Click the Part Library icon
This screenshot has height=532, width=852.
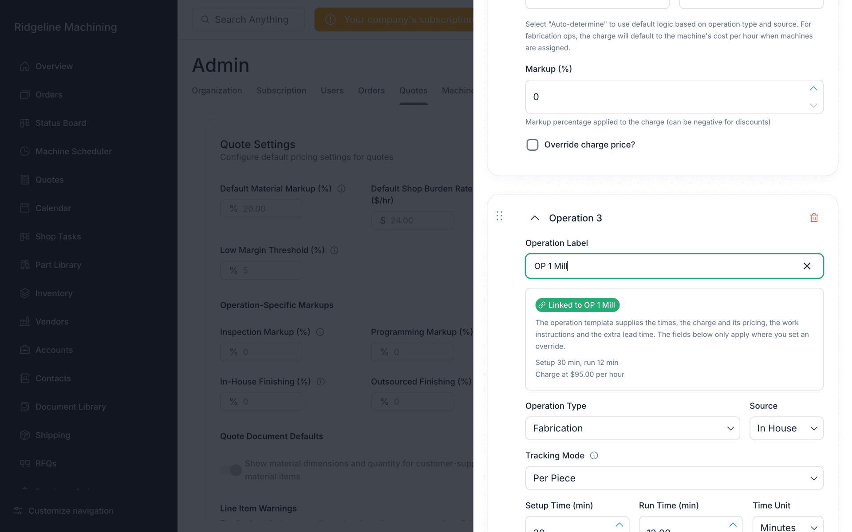[x=25, y=265]
